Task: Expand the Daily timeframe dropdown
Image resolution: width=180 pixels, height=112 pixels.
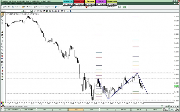Action: (31, 11)
